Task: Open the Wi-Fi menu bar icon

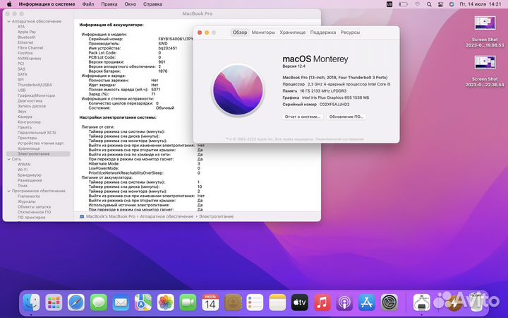Action: point(417,4)
